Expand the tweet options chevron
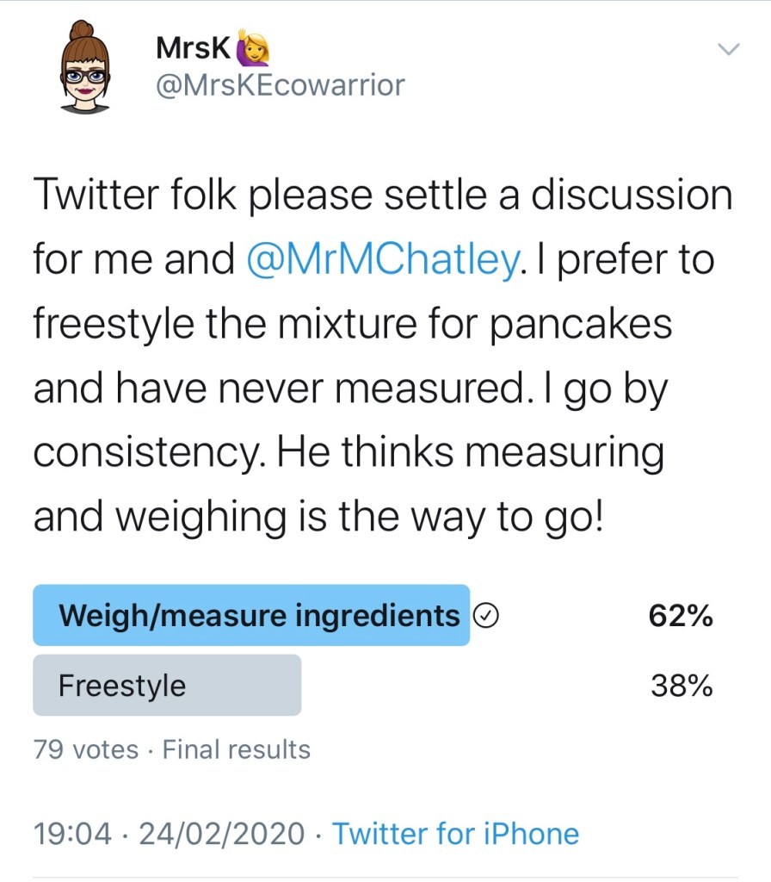The width and height of the screenshot is (771, 882). point(729,50)
